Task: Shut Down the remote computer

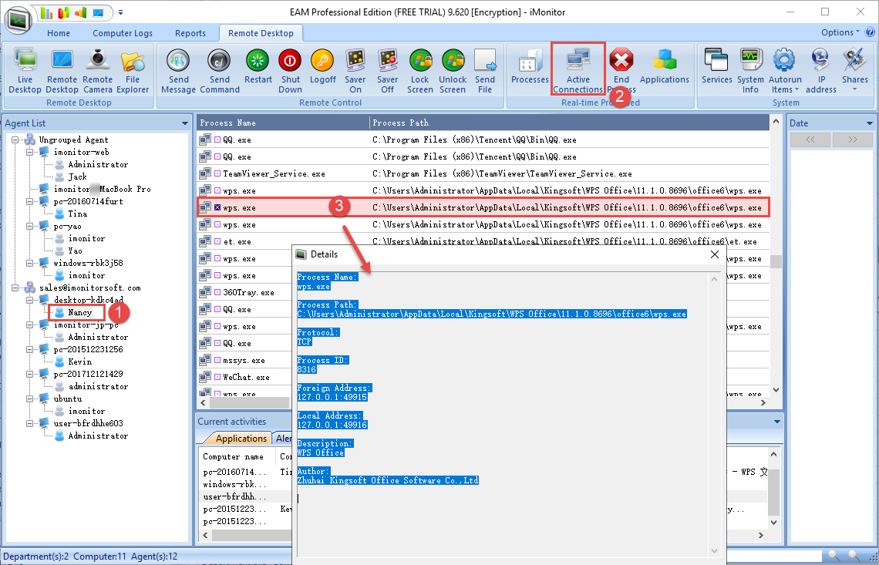Action: tap(291, 71)
